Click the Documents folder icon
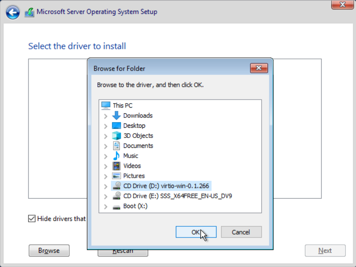The width and height of the screenshot is (356, 267). click(116, 146)
